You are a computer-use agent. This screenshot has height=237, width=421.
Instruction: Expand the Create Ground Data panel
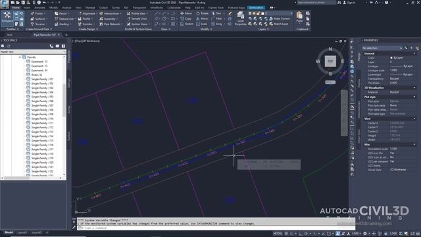(x=39, y=29)
